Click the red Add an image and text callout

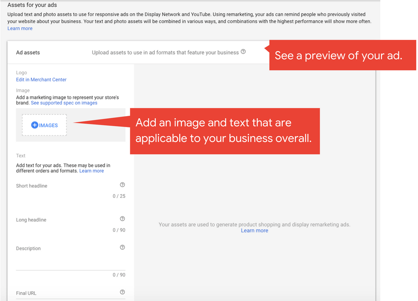[225, 131]
